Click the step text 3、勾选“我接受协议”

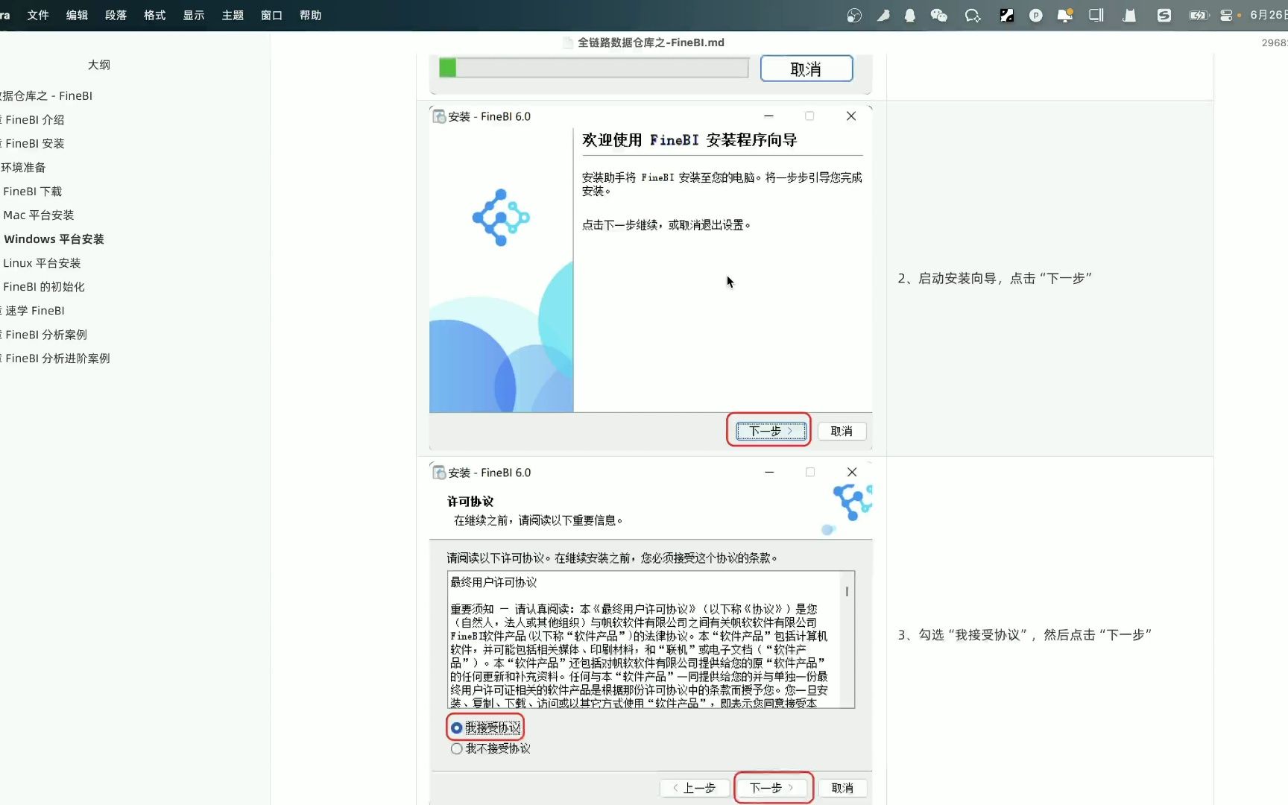(x=1024, y=634)
